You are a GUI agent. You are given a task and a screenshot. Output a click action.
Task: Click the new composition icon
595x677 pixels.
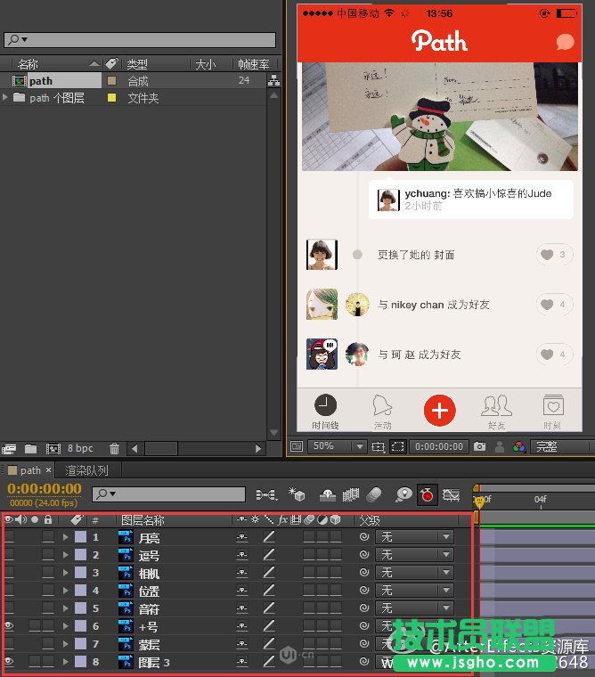(x=53, y=449)
